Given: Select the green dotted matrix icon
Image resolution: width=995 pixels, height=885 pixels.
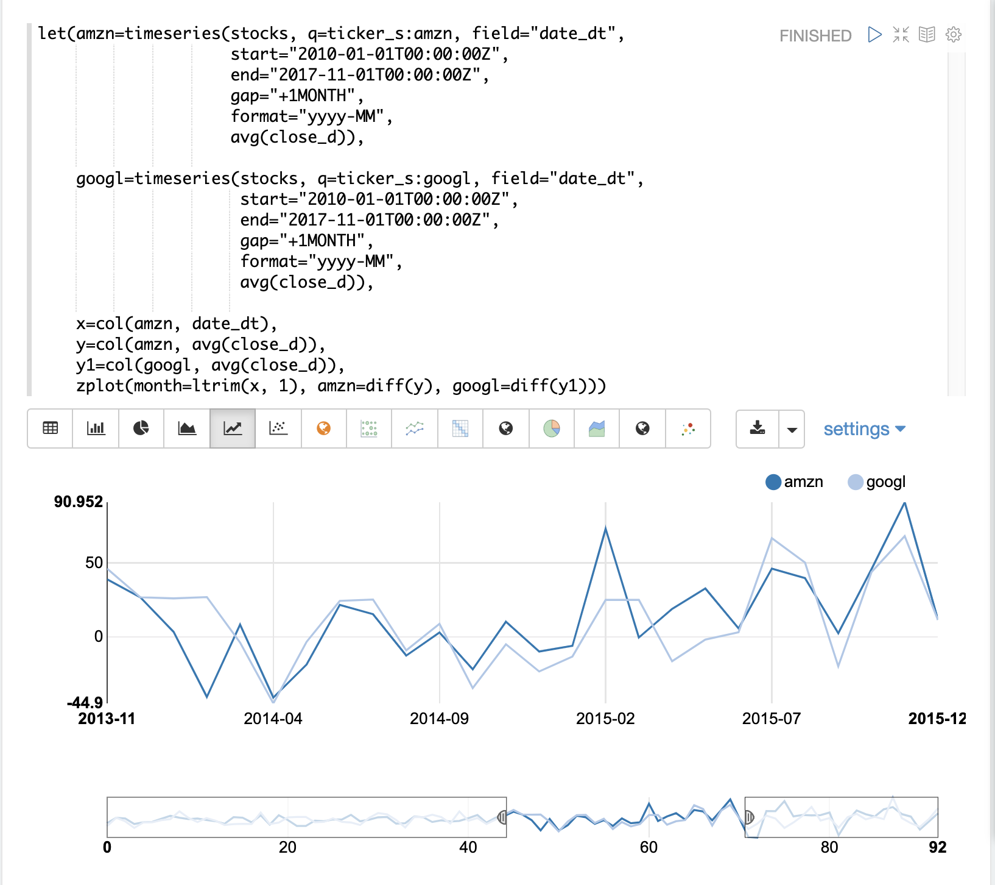Looking at the screenshot, I should coord(369,428).
